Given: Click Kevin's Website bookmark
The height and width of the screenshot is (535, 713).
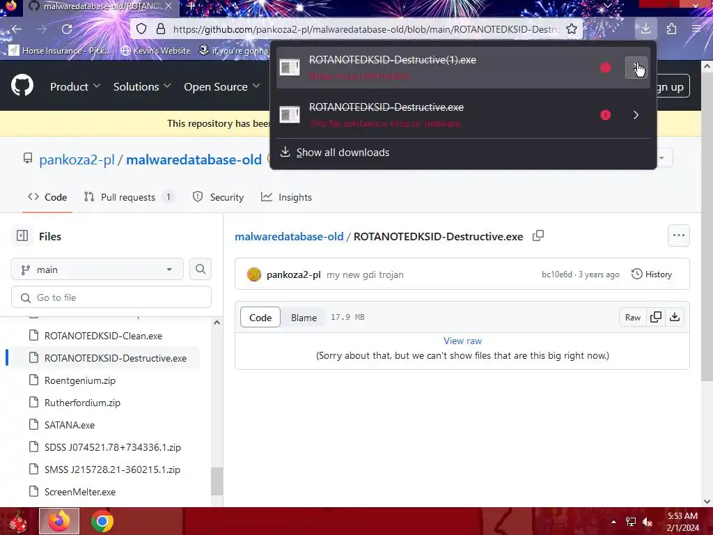Looking at the screenshot, I should (156, 50).
